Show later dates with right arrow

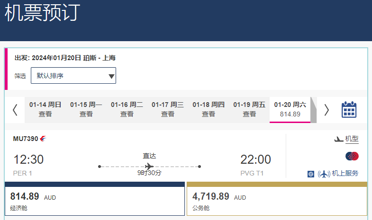327,110
